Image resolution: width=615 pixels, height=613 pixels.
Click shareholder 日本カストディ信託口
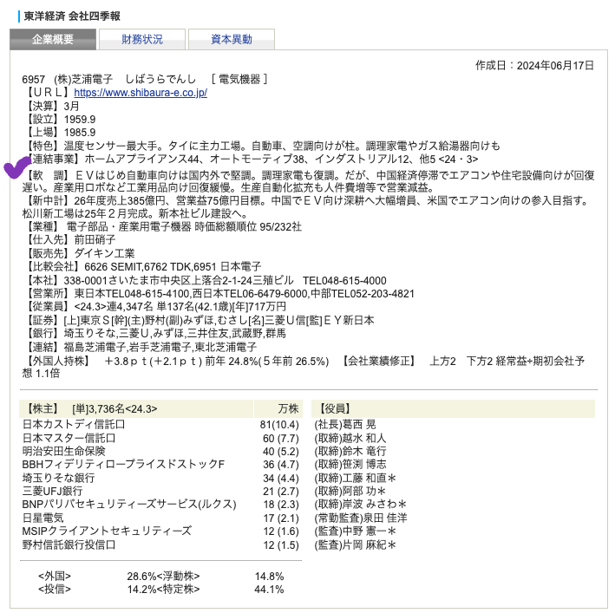coord(74,425)
